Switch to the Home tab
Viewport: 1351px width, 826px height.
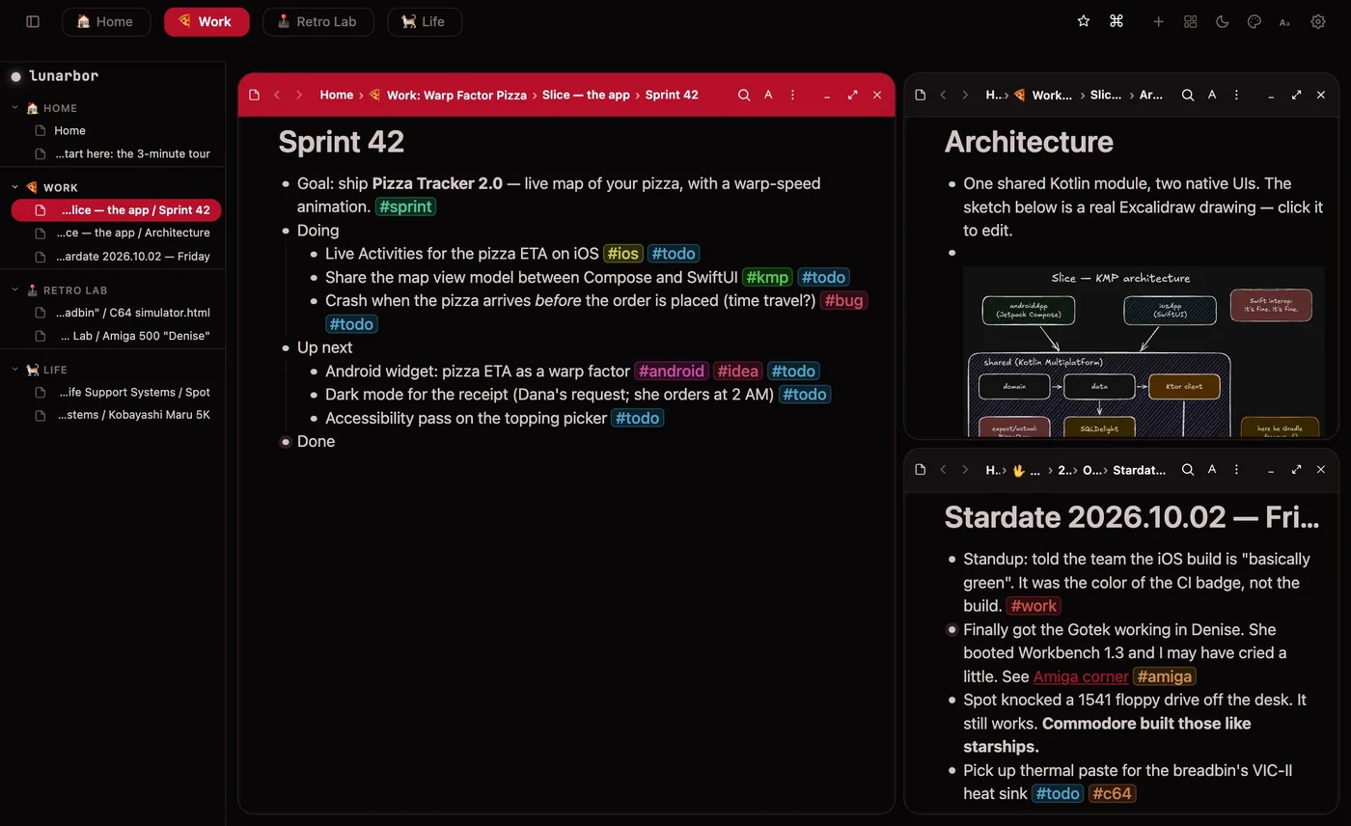point(106,21)
